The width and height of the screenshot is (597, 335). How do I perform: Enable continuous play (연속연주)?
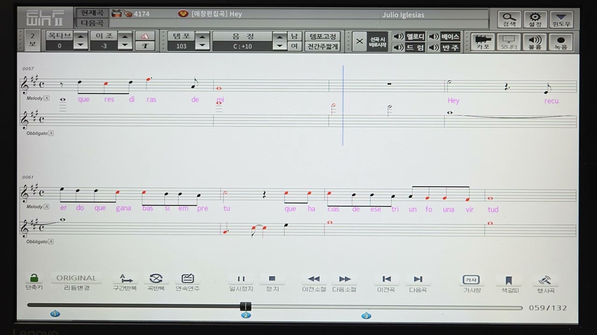click(187, 282)
